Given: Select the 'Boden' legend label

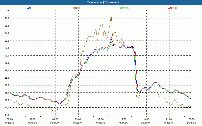Looking at the screenshot, I should coord(77,8).
